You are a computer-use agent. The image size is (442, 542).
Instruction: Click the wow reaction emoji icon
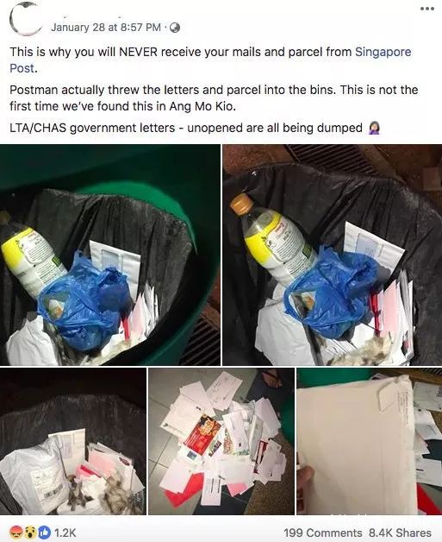pyautogui.click(x=30, y=532)
